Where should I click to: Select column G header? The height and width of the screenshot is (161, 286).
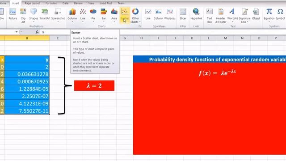[x=125, y=38]
